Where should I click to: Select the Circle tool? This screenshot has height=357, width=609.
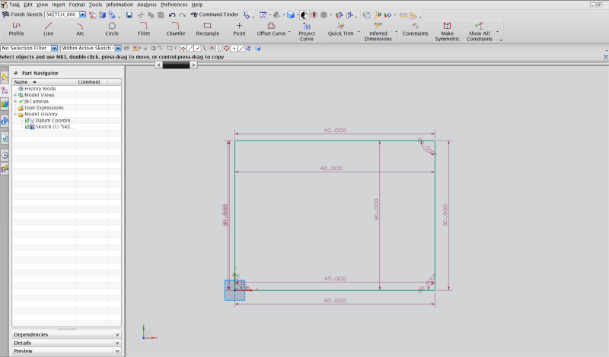coord(112,30)
